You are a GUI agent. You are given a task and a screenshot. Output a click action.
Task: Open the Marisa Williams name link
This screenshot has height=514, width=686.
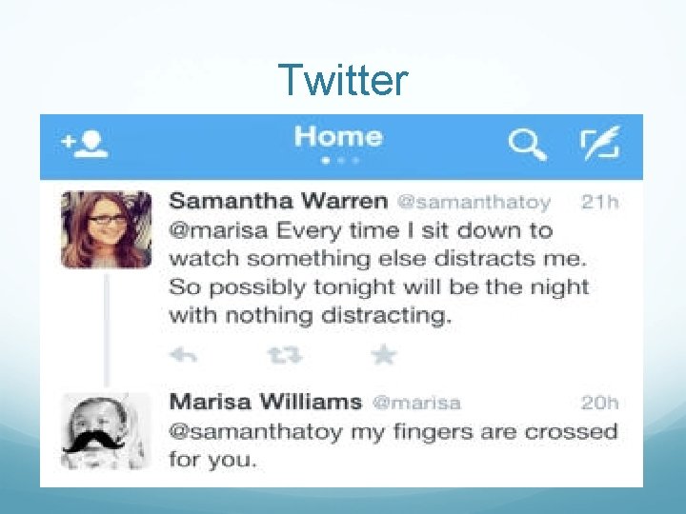coord(266,402)
